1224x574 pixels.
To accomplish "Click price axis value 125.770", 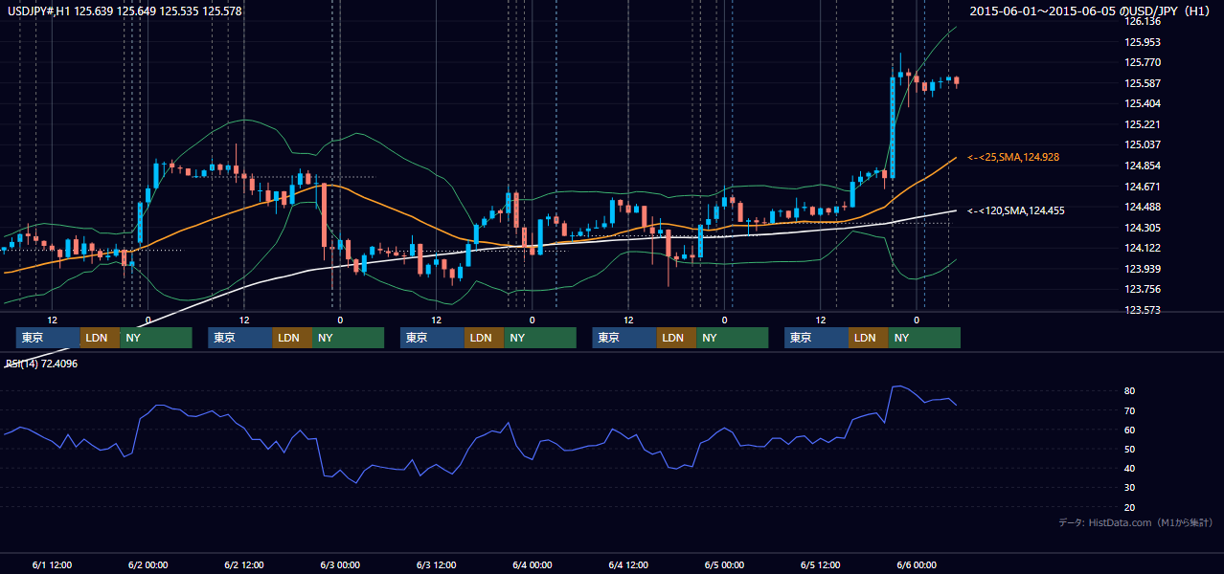I will coord(1143,62).
